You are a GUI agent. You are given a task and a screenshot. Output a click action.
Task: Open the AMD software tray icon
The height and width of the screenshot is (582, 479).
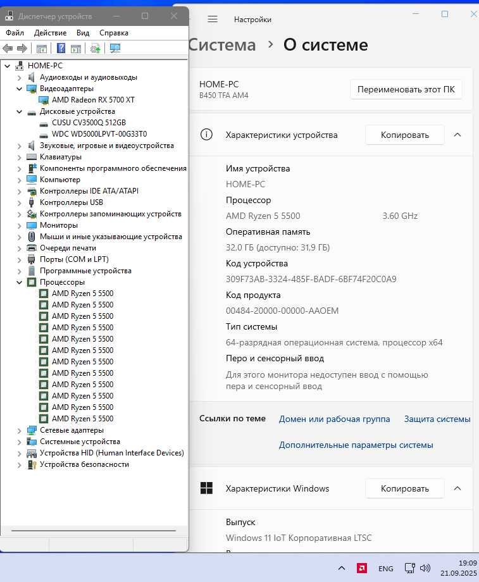pos(362,568)
